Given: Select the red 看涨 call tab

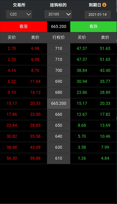Looking at the screenshot, I should 24,27.
